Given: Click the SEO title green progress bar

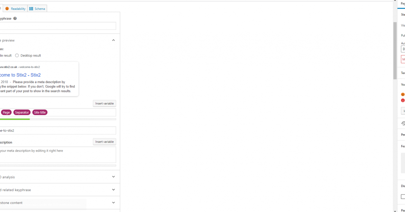Looking at the screenshot, I should [x=15, y=119].
